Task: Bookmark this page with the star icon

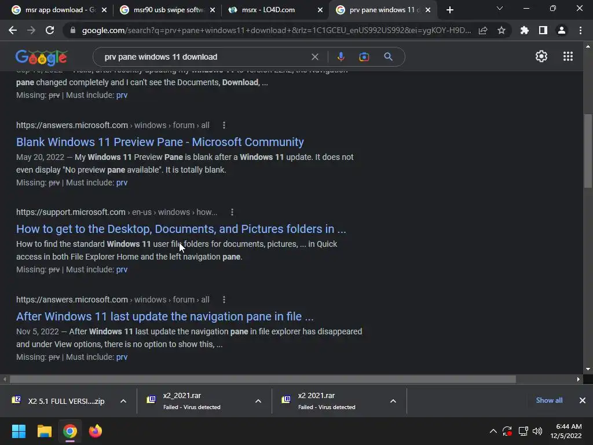Action: click(x=501, y=30)
